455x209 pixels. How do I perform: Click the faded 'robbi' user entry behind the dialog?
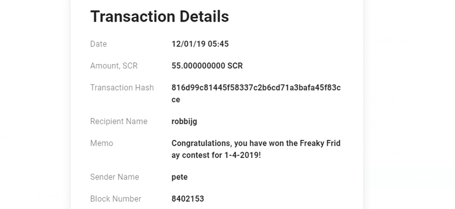(60, 195)
